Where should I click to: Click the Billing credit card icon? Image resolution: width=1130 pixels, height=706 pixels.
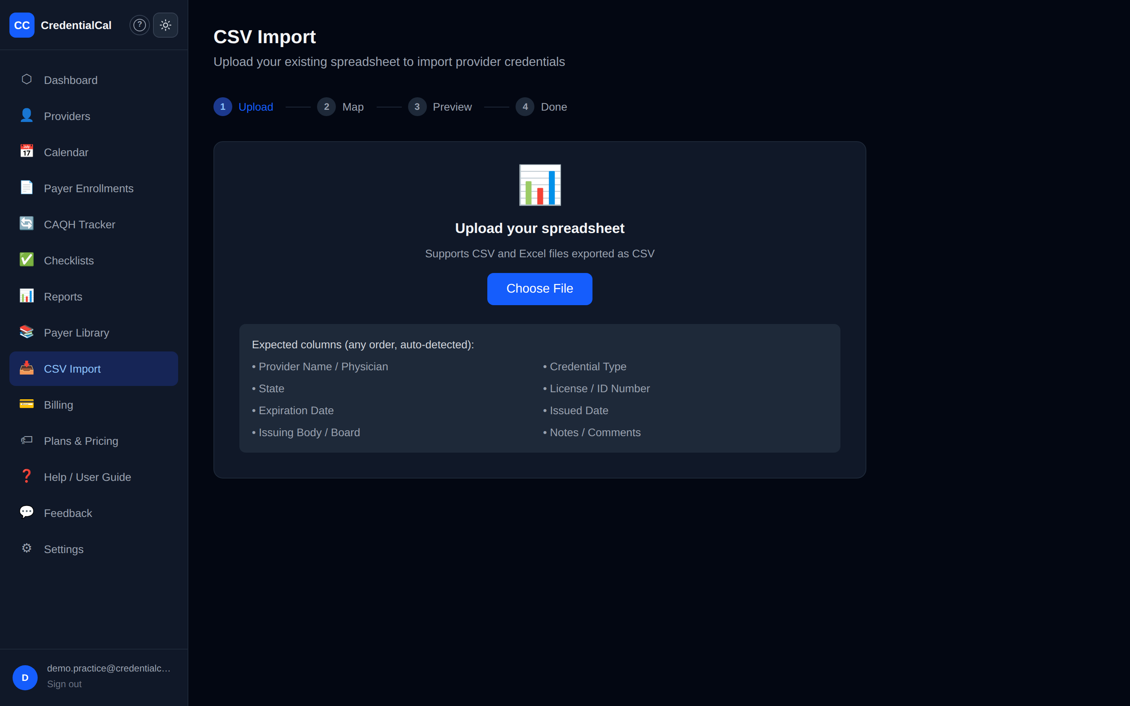click(27, 404)
